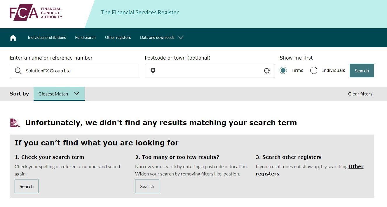
Task: Click the FCA logo
Action: (x=36, y=13)
